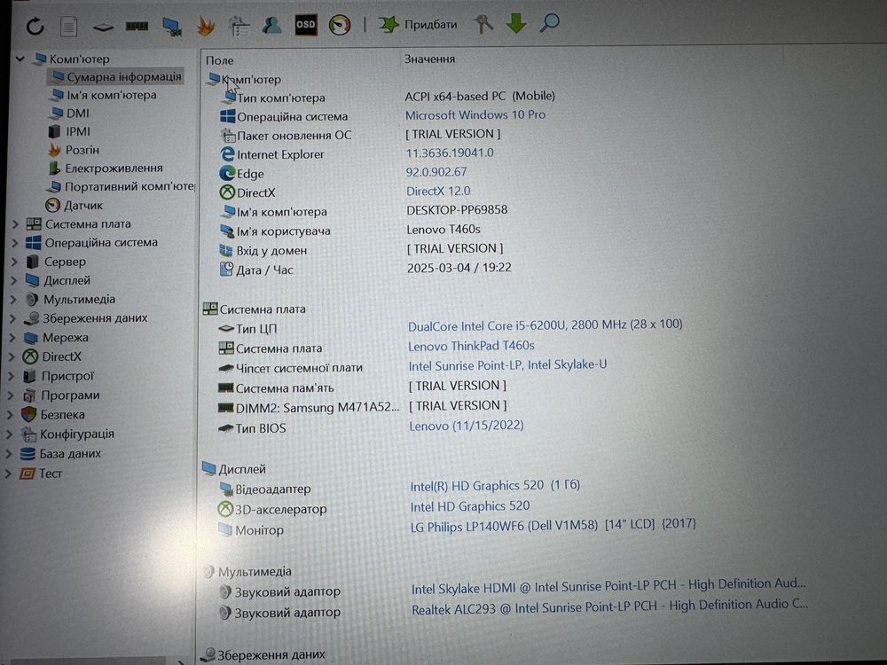Open the Report page icon
887x665 pixels.
69,26
